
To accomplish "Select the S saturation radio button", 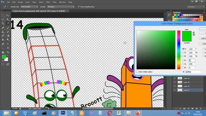I will [x=183, y=53].
